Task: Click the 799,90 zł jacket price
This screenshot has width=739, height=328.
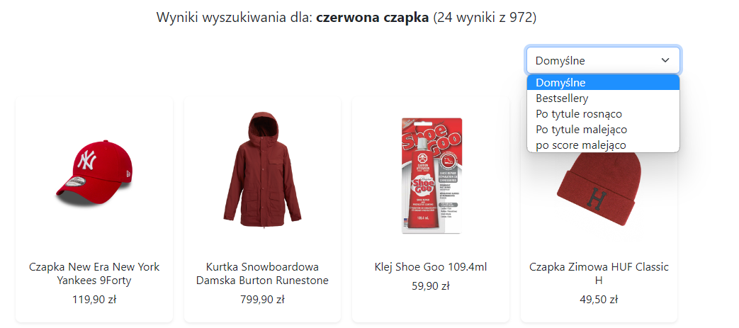Action: click(263, 299)
